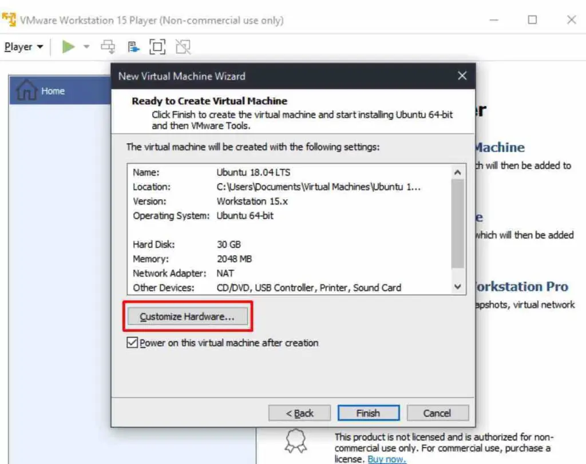Click the VMware Workstation app icon in the title bar
This screenshot has height=464, width=586.
pos(9,19)
